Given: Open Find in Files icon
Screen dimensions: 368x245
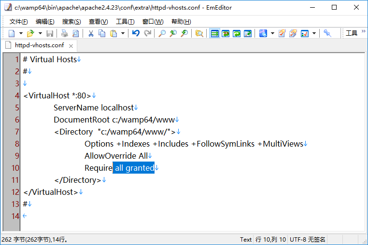Looking at the screenshot, I should pyautogui.click(x=199, y=34).
